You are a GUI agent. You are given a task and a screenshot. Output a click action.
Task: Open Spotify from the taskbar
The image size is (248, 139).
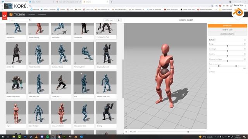coord(47,137)
